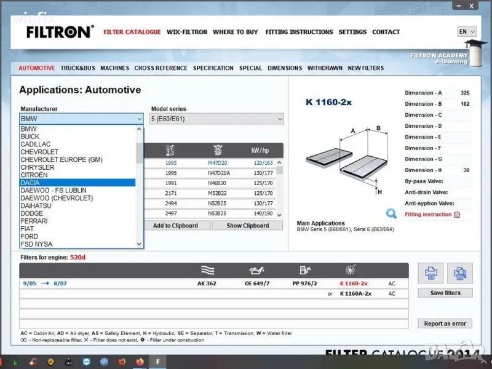Open the WHERE TO BUY menu
The width and height of the screenshot is (492, 369).
tap(236, 32)
